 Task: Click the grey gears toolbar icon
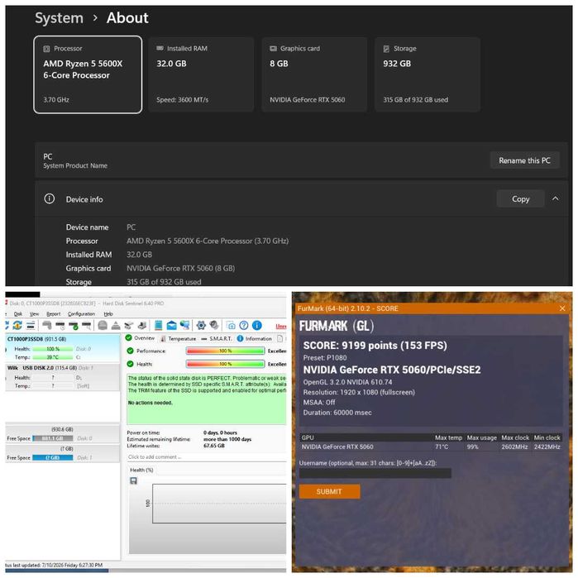click(x=214, y=325)
